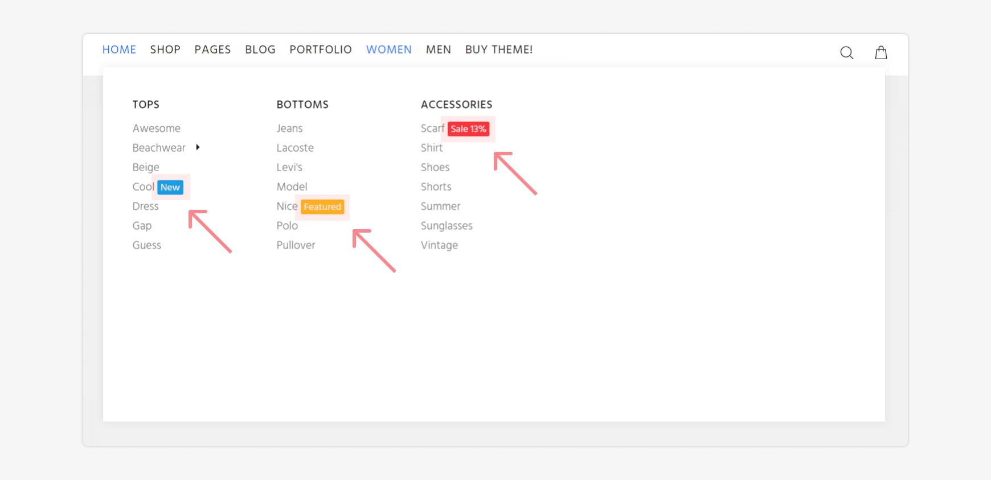Screen dimensions: 991x480
Task: Click the ACCESSORIES column heading
Action: 457,105
